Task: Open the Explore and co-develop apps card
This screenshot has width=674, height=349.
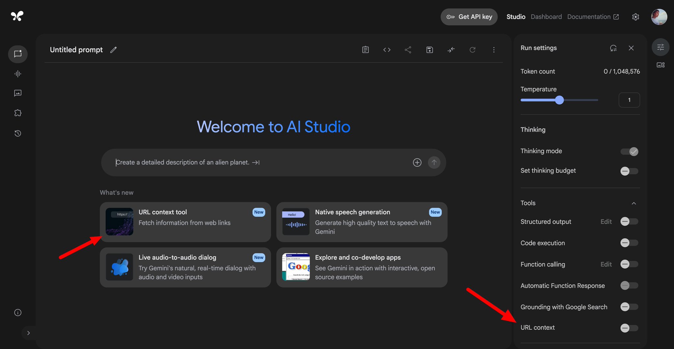Action: [362, 267]
